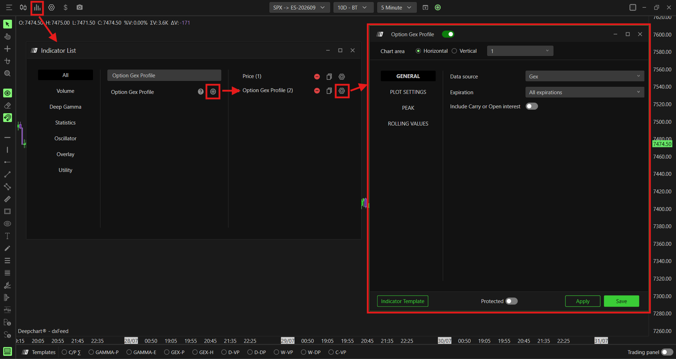
Task: Open the hamburger main menu
Action: (9, 7)
